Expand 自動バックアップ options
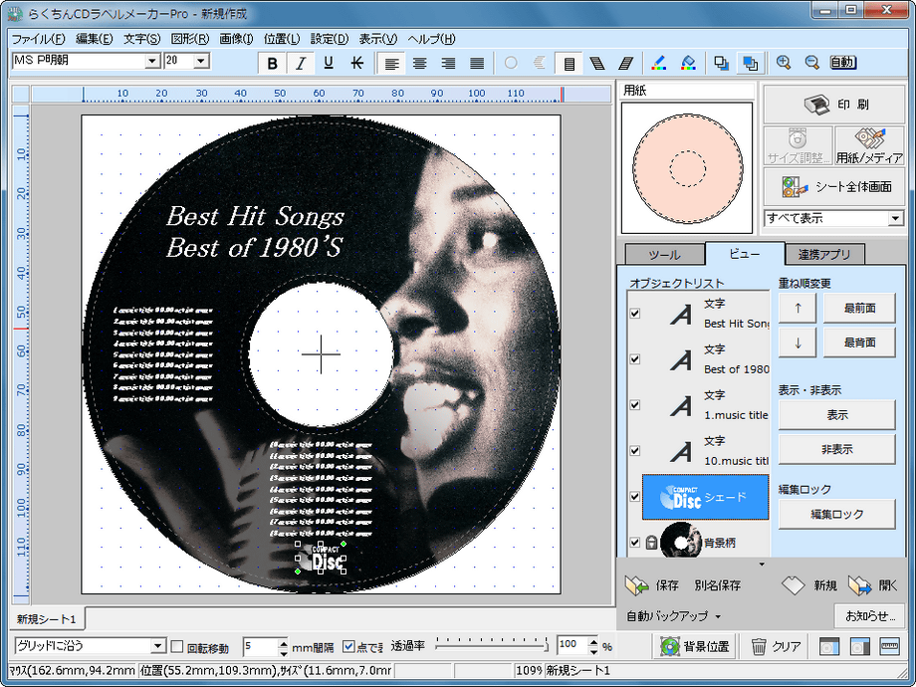 718,617
